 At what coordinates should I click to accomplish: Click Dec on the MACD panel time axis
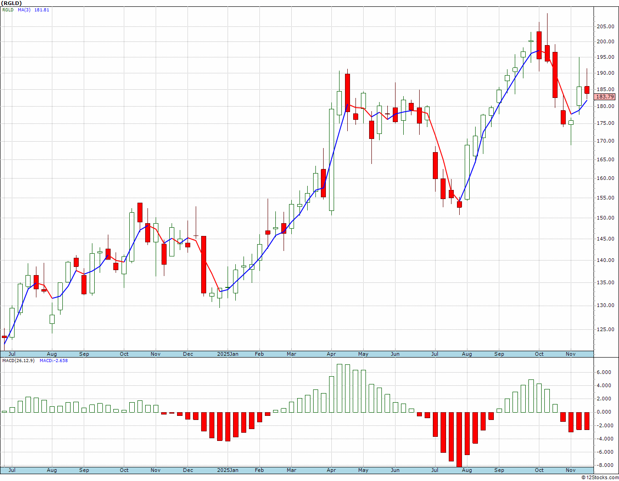[x=188, y=470]
